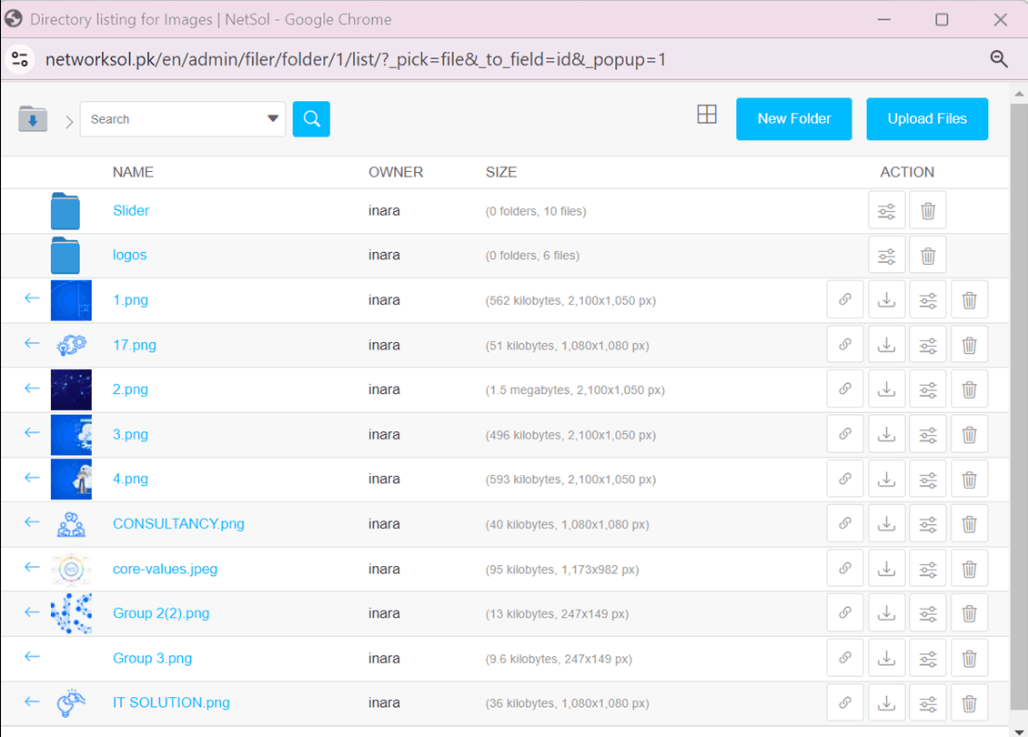
Task: Open the CONSULTANCY.png file link
Action: pyautogui.click(x=178, y=524)
